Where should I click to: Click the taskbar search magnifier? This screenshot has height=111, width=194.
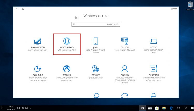tap(185, 108)
